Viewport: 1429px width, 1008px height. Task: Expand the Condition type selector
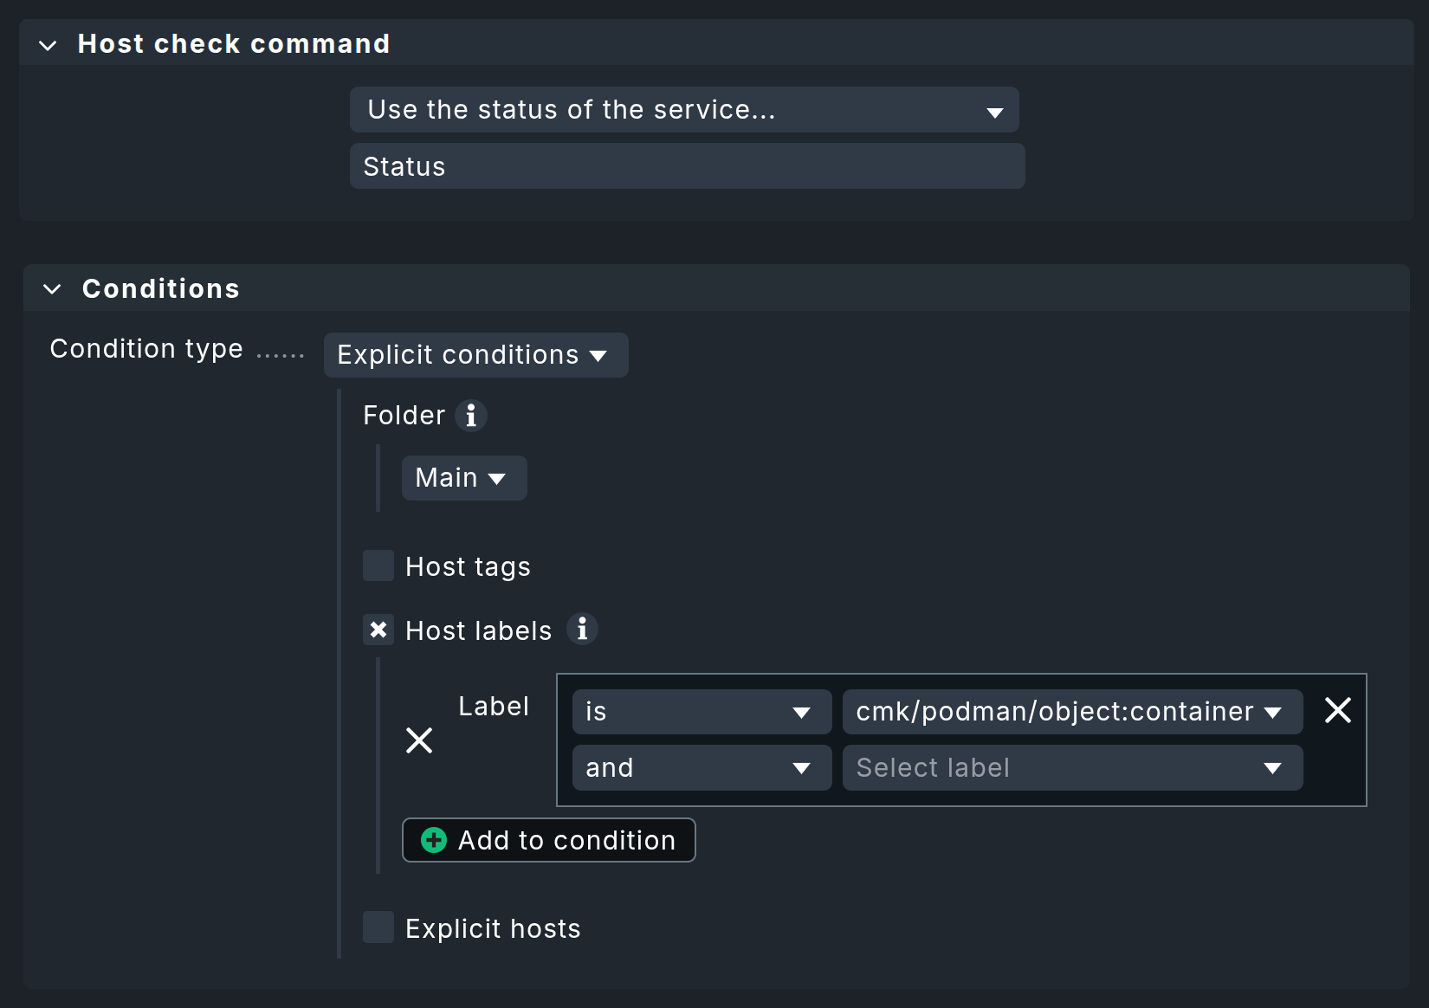(475, 355)
